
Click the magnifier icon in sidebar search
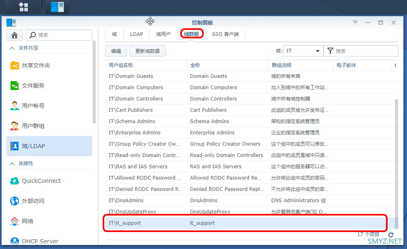coord(33,35)
